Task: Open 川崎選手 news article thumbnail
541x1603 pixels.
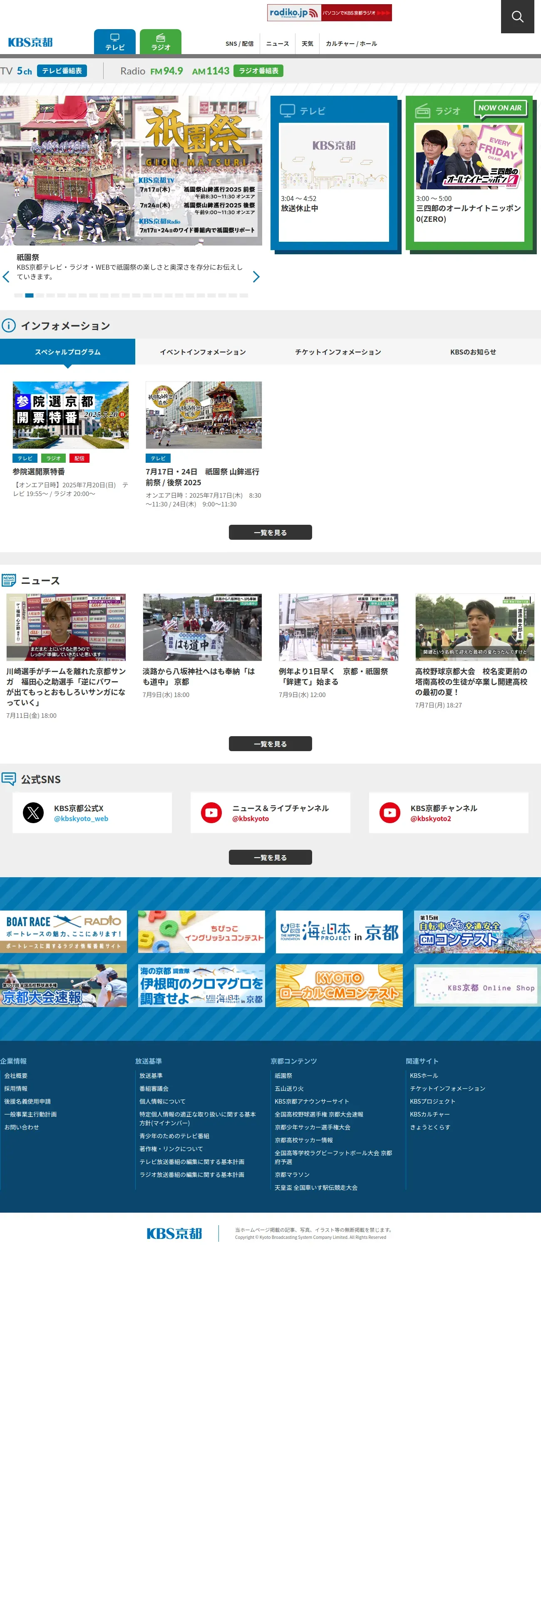Action: coord(66,627)
